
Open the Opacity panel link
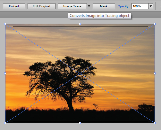click(123, 6)
